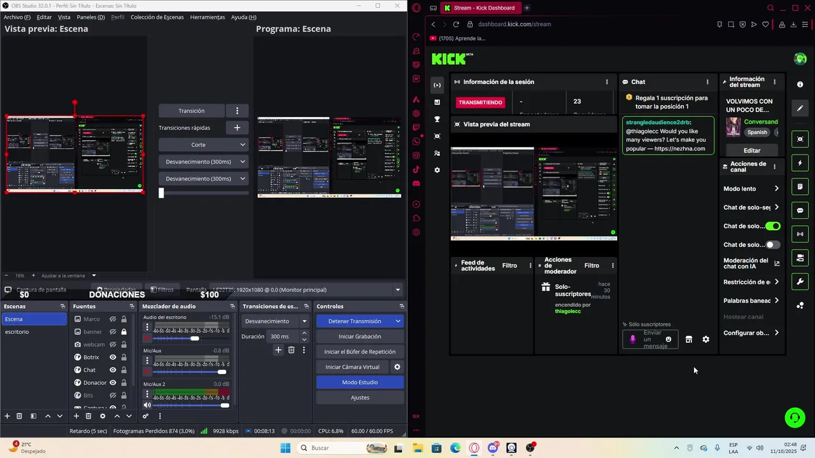Remove transition with trash icon in Transiciones panel
815x458 pixels.
[x=291, y=350]
